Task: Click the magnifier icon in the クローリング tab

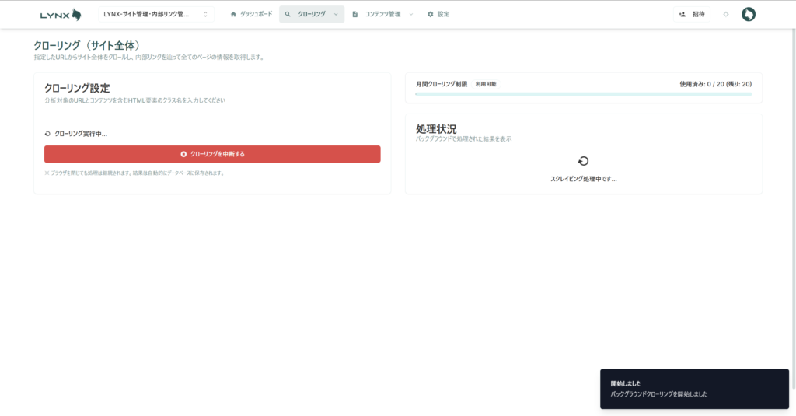Action: coord(288,14)
